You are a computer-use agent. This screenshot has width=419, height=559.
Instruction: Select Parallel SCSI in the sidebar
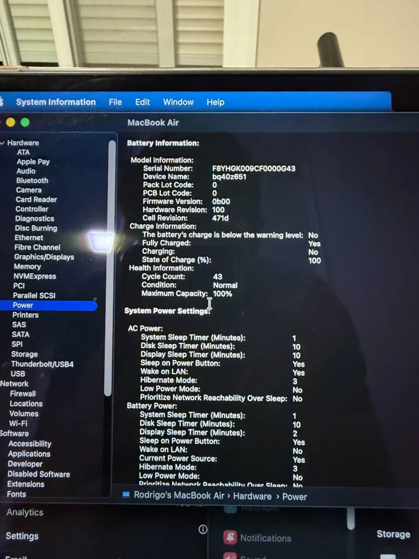(x=34, y=296)
